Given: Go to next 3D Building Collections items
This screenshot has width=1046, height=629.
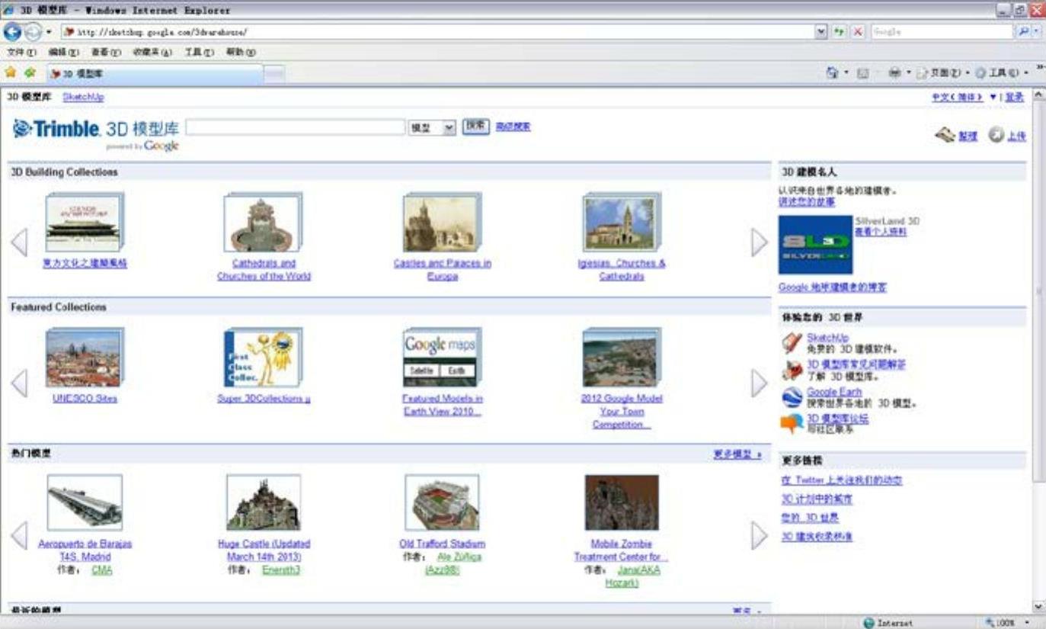Looking at the screenshot, I should (x=760, y=242).
